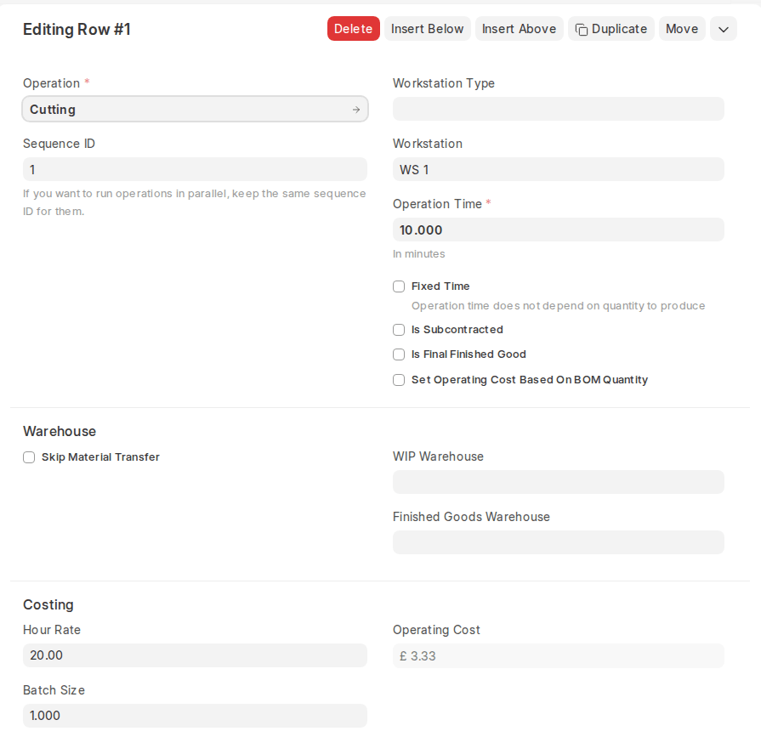Viewport: 761px width, 754px height.
Task: Edit the Hour Rate field 20.00
Action: 195,655
